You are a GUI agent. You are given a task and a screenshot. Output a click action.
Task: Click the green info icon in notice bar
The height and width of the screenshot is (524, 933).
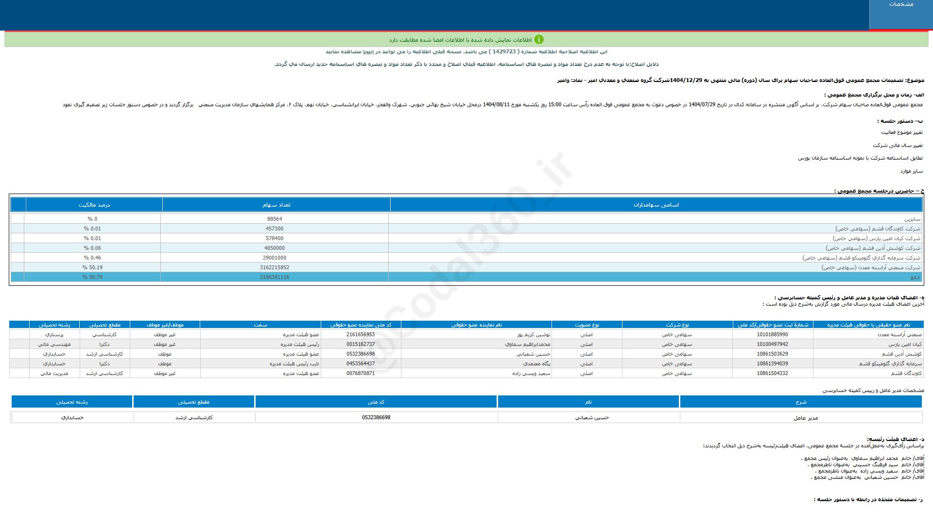coord(539,40)
